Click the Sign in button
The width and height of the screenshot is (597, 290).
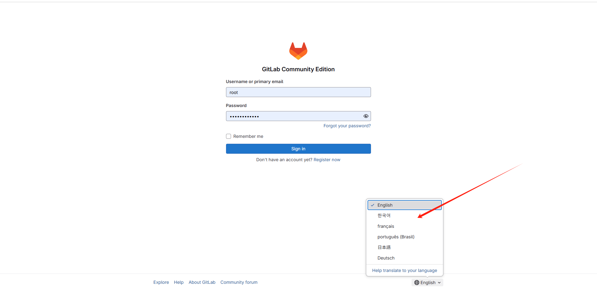point(298,149)
